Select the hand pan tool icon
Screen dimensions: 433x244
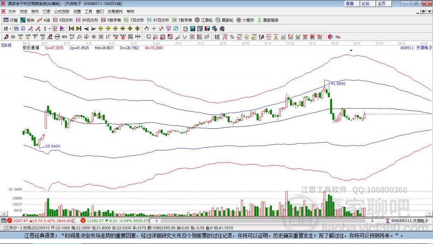point(147,29)
